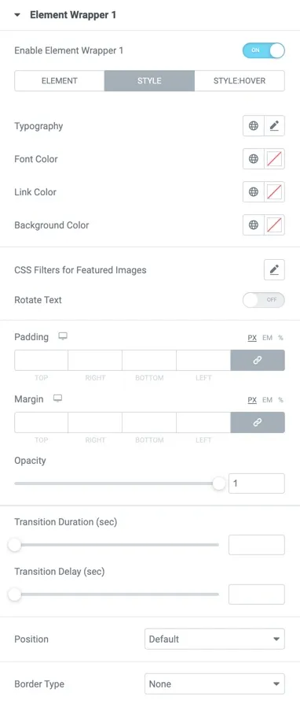Open the Padding responsive device icon

pos(63,336)
